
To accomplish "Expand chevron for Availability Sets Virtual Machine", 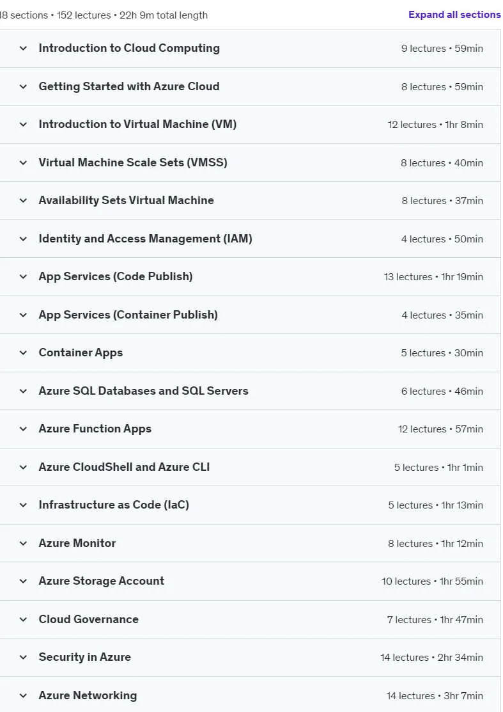I will coord(23,200).
